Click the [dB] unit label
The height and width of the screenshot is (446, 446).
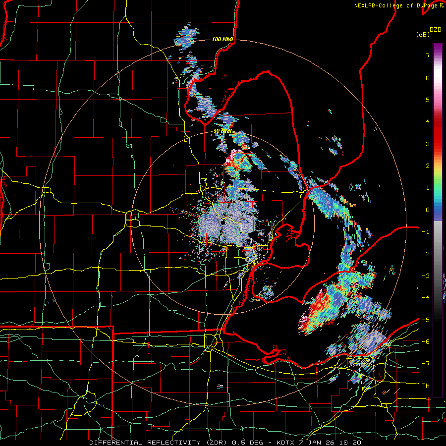[x=423, y=34]
